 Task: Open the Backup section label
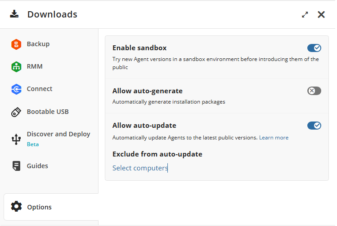tap(38, 44)
